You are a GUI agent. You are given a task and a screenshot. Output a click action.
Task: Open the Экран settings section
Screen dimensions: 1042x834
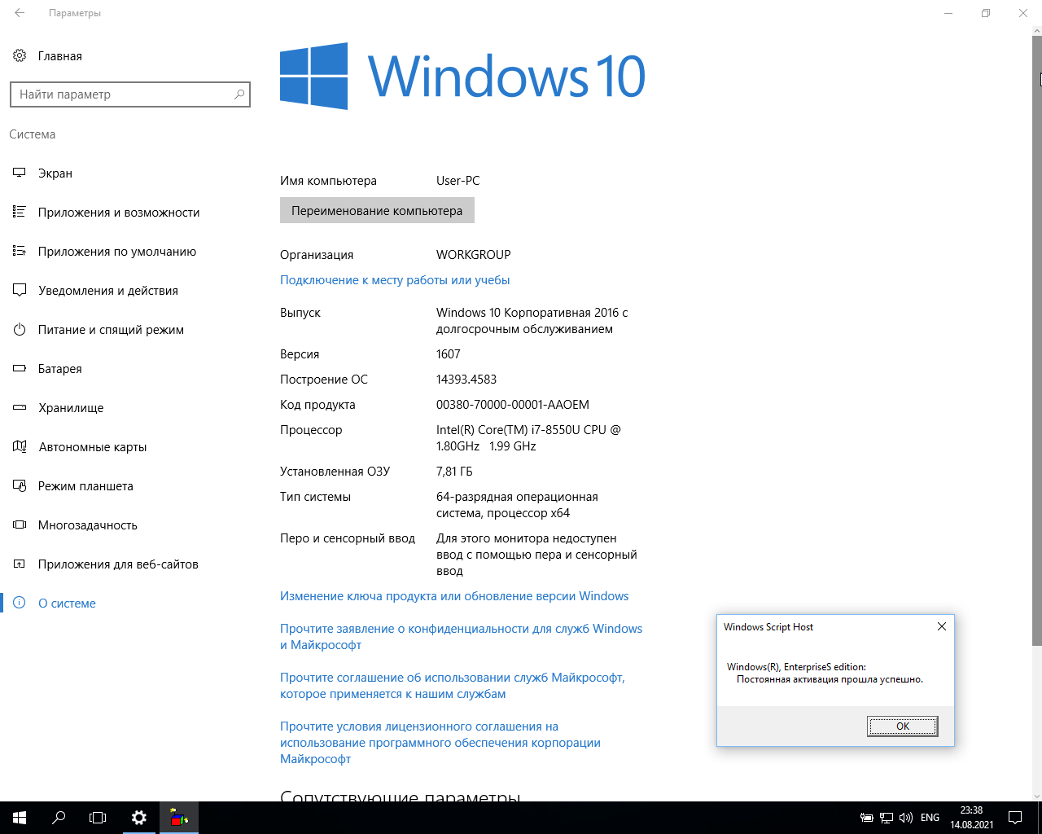(x=55, y=173)
